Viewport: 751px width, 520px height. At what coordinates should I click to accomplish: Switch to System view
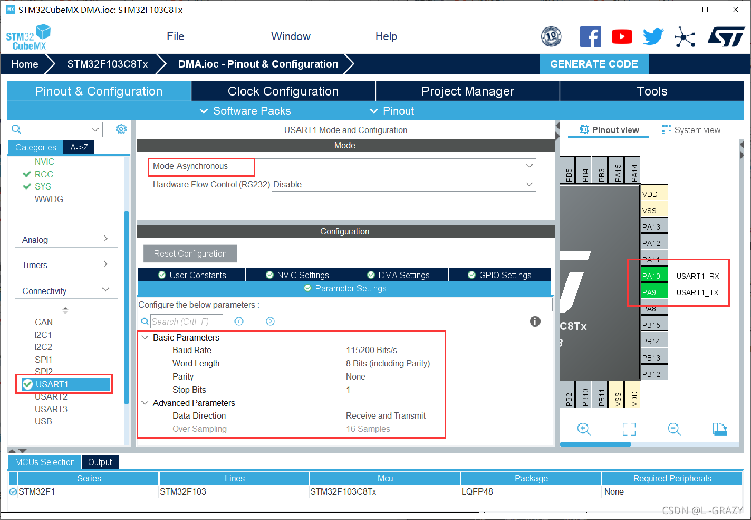[691, 130]
